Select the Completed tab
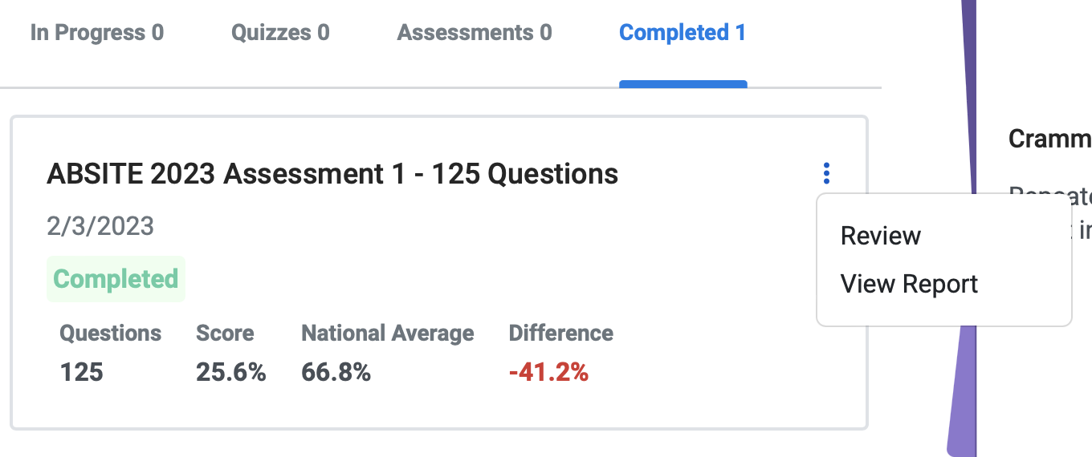The image size is (1092, 457). click(682, 33)
